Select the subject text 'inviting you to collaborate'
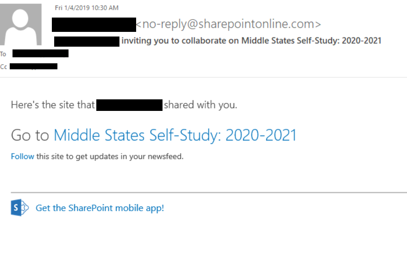Image resolution: width=407 pixels, height=256 pixels. pos(180,41)
